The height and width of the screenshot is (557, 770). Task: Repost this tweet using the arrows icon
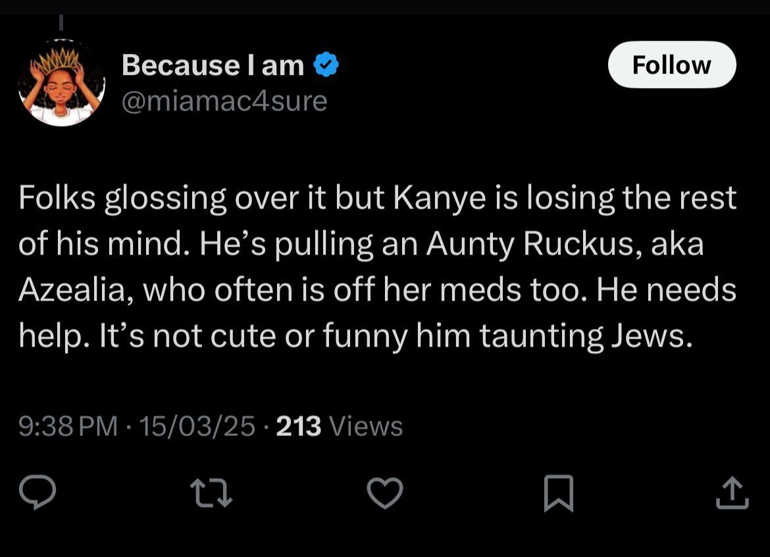coord(211,493)
